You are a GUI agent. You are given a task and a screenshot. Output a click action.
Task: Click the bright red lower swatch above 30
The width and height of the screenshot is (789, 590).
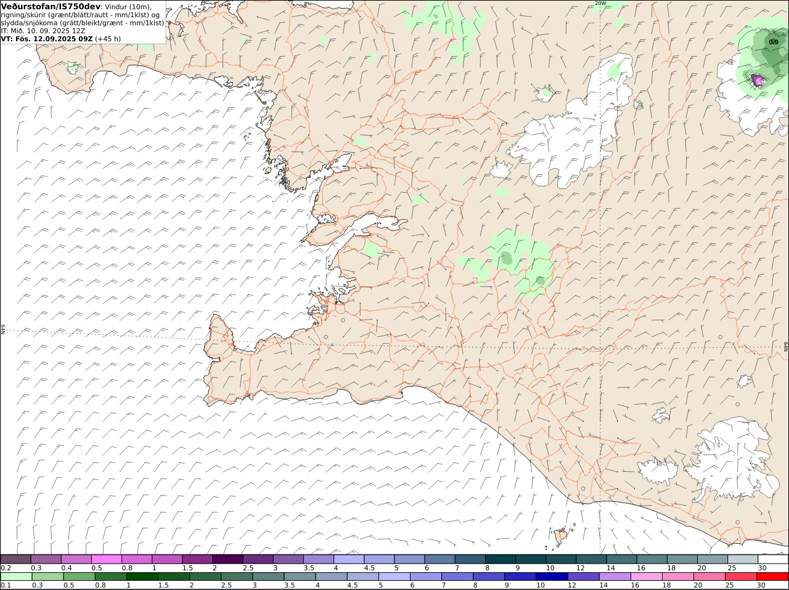coord(772,576)
